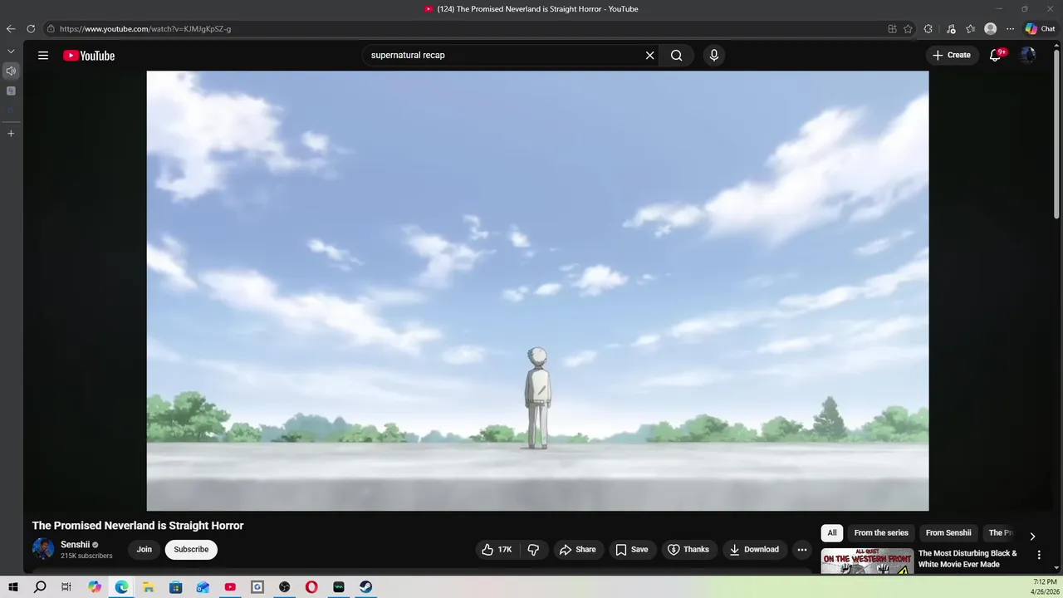The image size is (1063, 598).
Task: Launch Copilot from the taskbar
Action: (x=95, y=587)
